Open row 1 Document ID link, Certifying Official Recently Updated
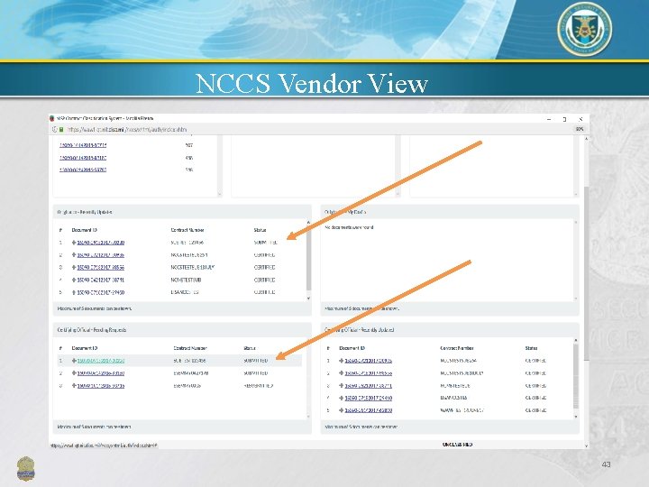 coord(369,361)
